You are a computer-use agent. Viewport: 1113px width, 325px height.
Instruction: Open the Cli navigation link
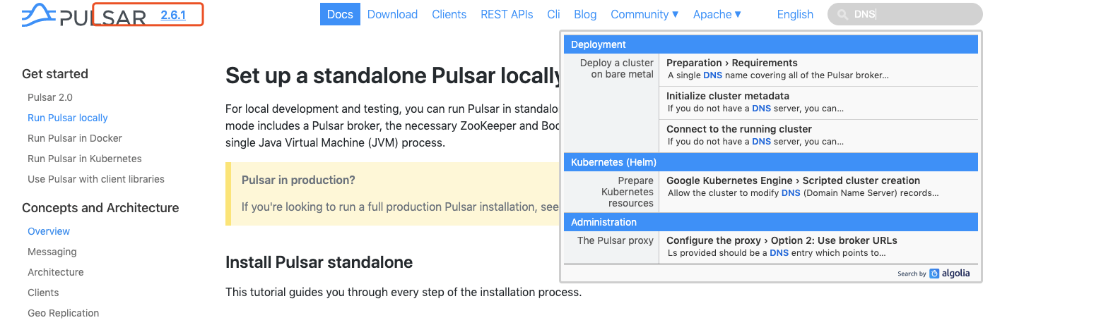click(x=553, y=14)
